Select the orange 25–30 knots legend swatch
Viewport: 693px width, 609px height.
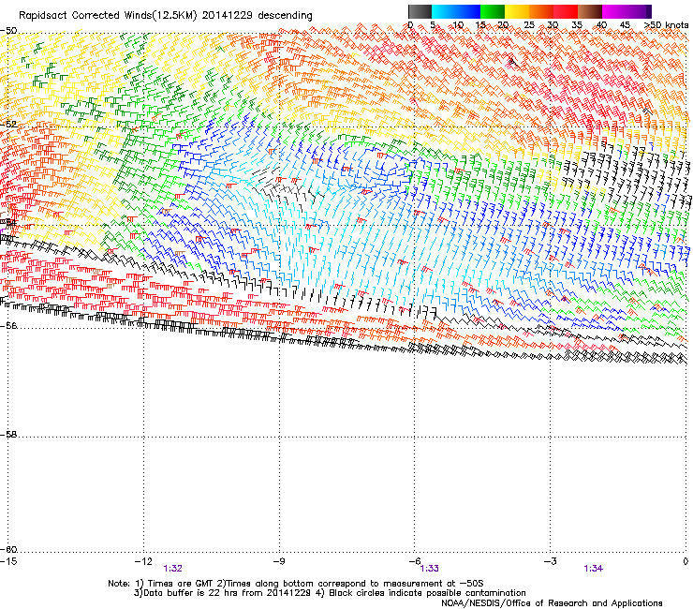(541, 11)
